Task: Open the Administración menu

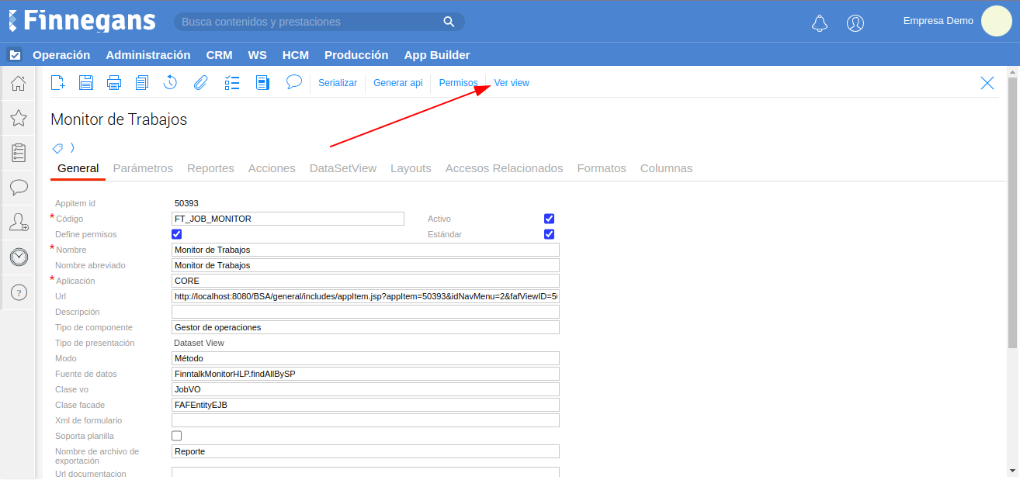Action: pos(148,55)
